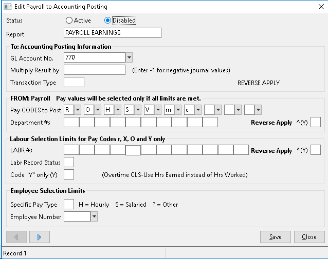Select the Active status radio button
Image resolution: width=328 pixels, height=259 pixels.
click(69, 21)
